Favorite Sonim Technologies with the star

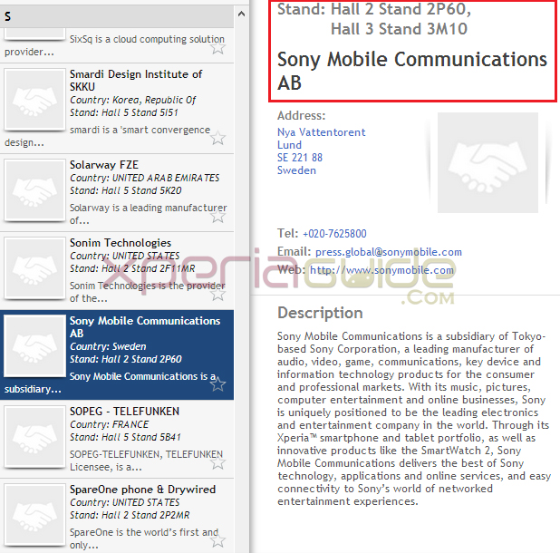click(x=217, y=294)
